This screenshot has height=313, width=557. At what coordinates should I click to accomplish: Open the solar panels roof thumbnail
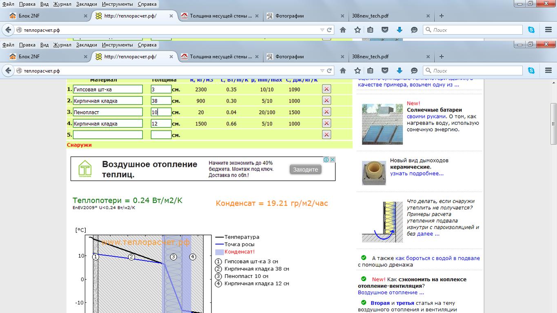(x=382, y=124)
